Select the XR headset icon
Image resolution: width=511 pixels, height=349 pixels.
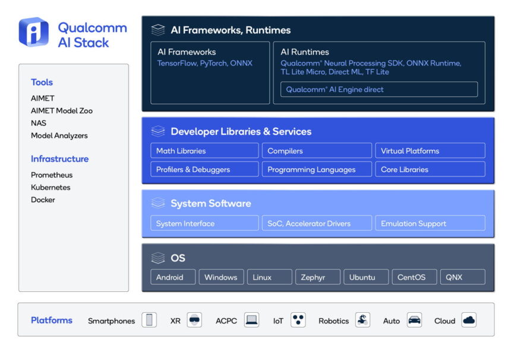[x=194, y=320]
